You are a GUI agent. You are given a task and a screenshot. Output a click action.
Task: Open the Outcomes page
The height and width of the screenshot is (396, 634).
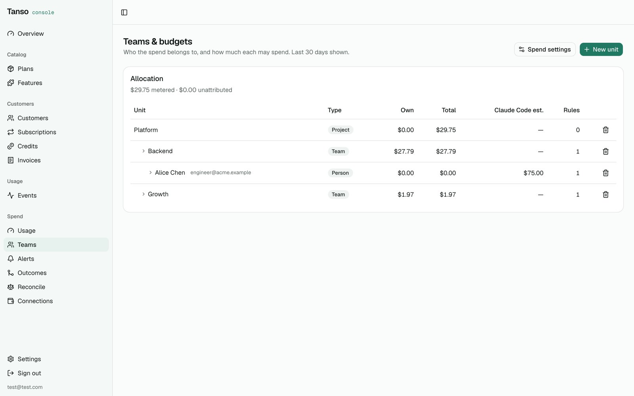coord(56,273)
